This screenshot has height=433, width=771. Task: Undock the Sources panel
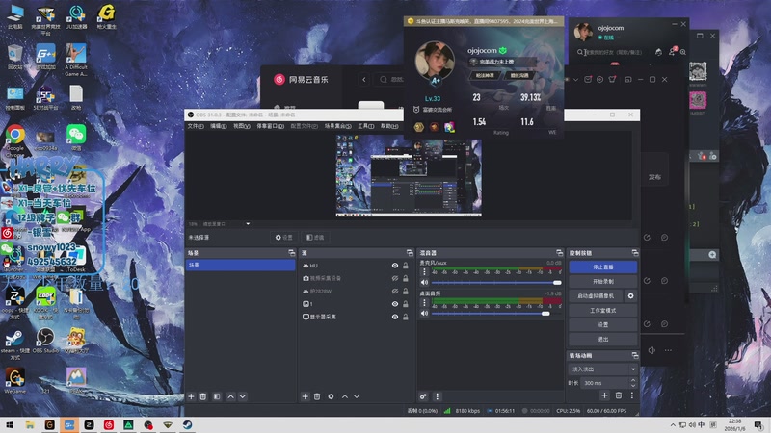[x=411, y=253]
